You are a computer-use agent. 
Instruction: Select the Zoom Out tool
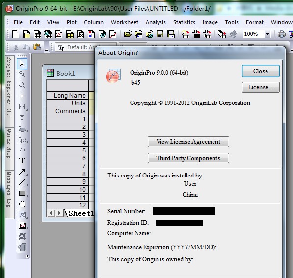coord(22,85)
